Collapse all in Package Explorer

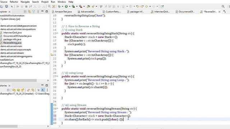25,11
